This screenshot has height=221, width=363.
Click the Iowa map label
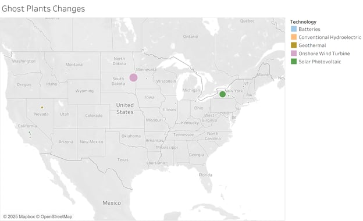click(150, 97)
